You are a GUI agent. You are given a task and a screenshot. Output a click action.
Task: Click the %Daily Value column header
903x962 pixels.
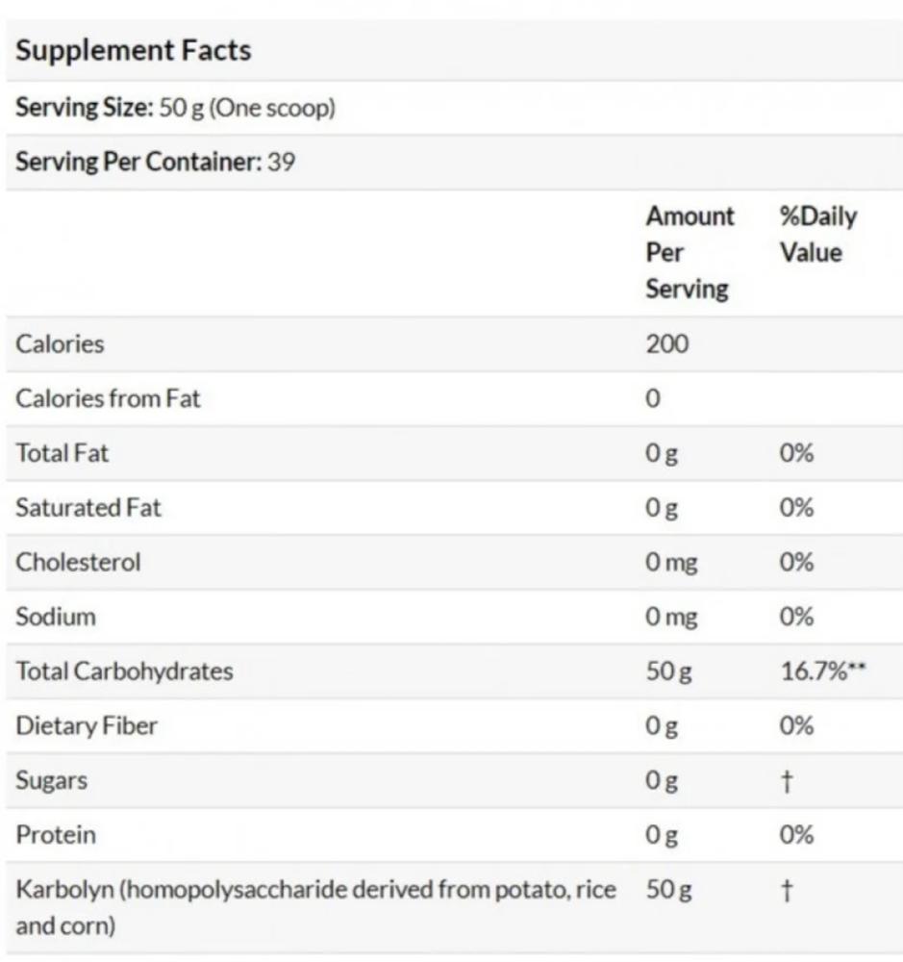tap(818, 235)
